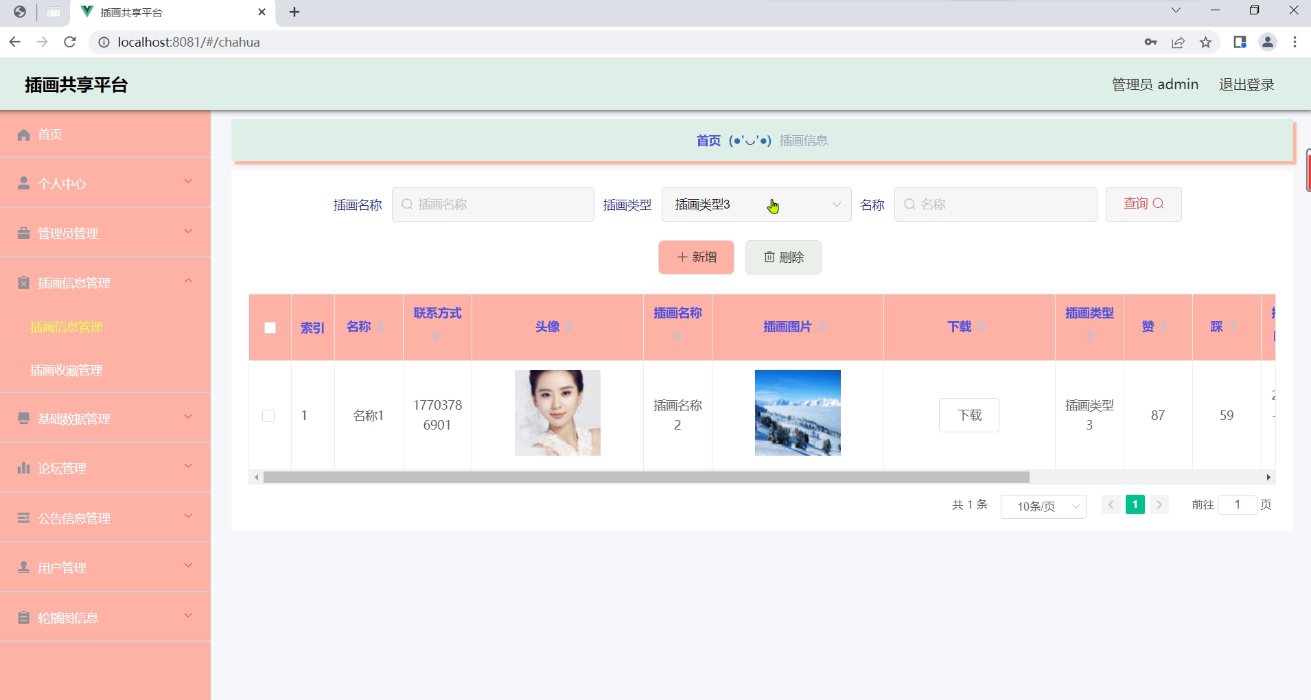The width and height of the screenshot is (1311, 700).
Task: Click the site info icon before URL
Action: coord(104,43)
